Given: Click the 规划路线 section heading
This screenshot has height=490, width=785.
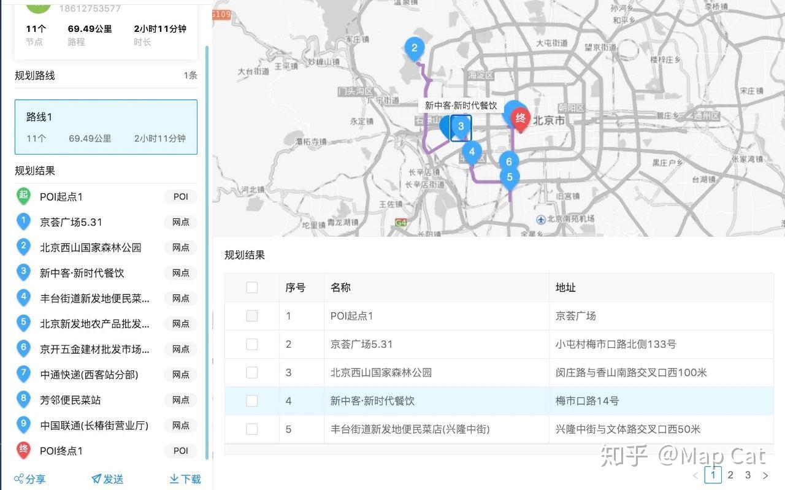Looking at the screenshot, I should (x=35, y=75).
